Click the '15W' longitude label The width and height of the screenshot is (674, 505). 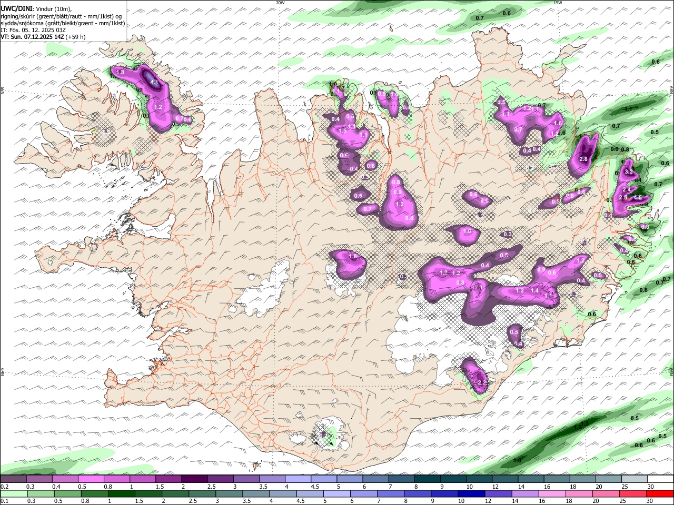point(558,3)
